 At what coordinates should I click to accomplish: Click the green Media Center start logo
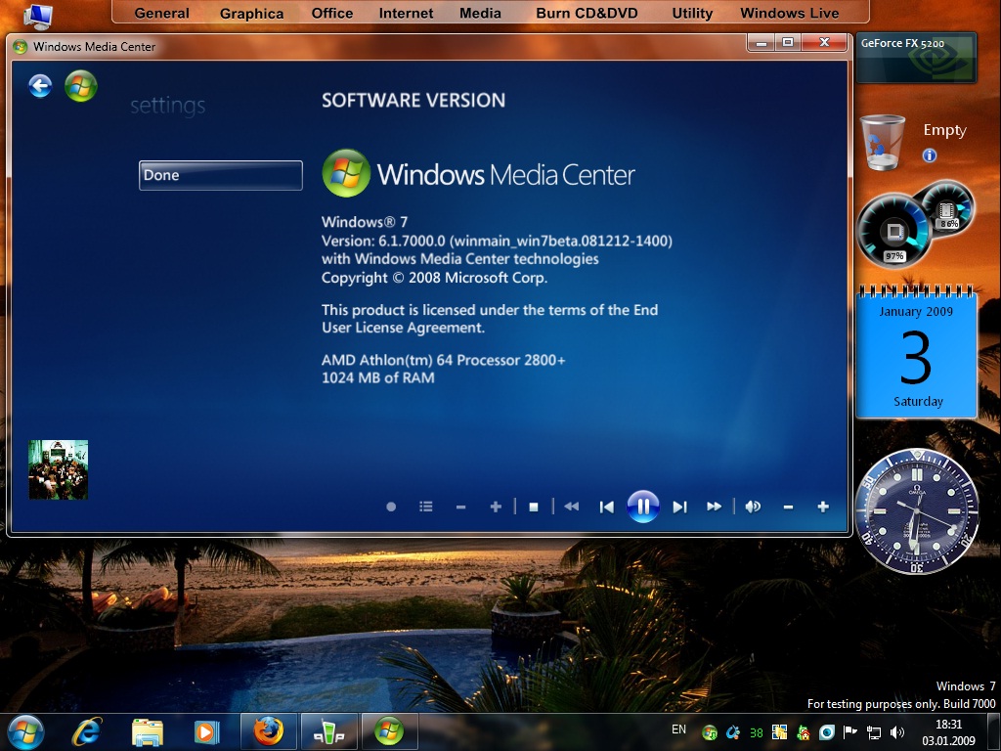click(81, 86)
